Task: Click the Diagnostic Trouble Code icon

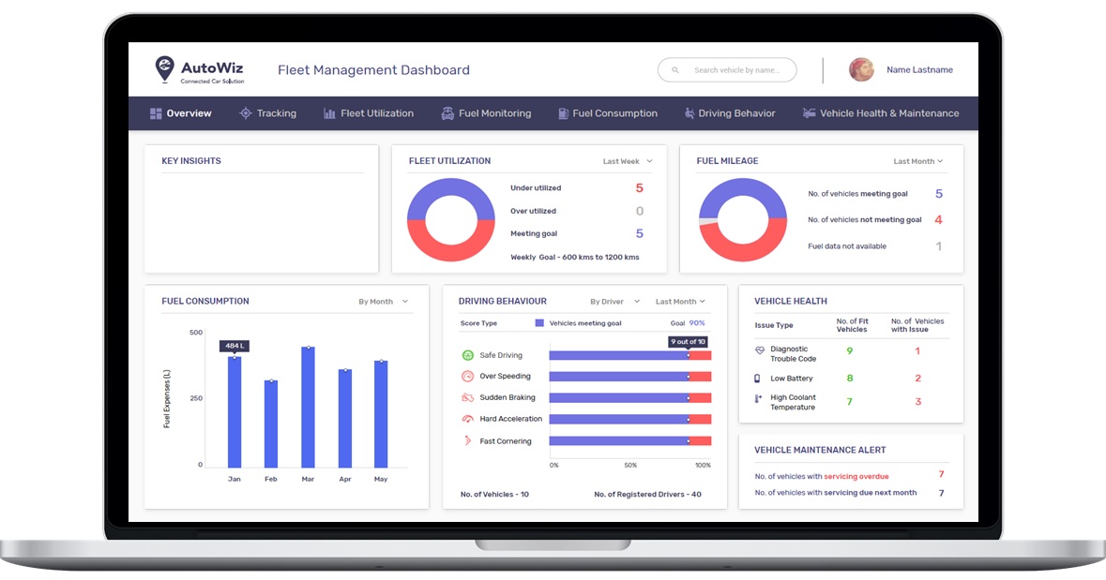Action: (760, 349)
